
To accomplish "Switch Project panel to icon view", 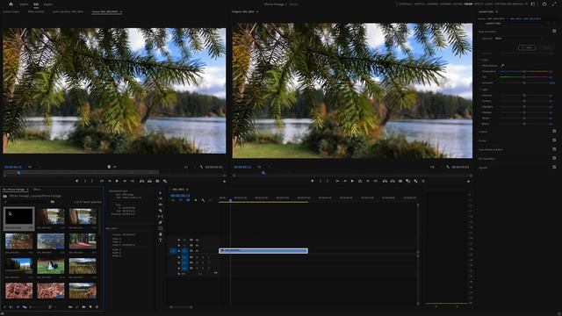I will 18,307.
